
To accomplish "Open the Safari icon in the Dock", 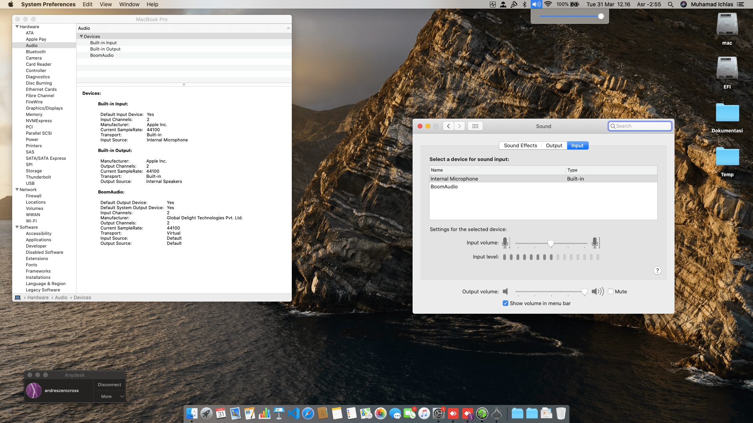I will 308,414.
